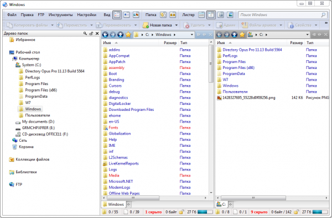Click the PNG file icon in C: pane

click(219, 98)
